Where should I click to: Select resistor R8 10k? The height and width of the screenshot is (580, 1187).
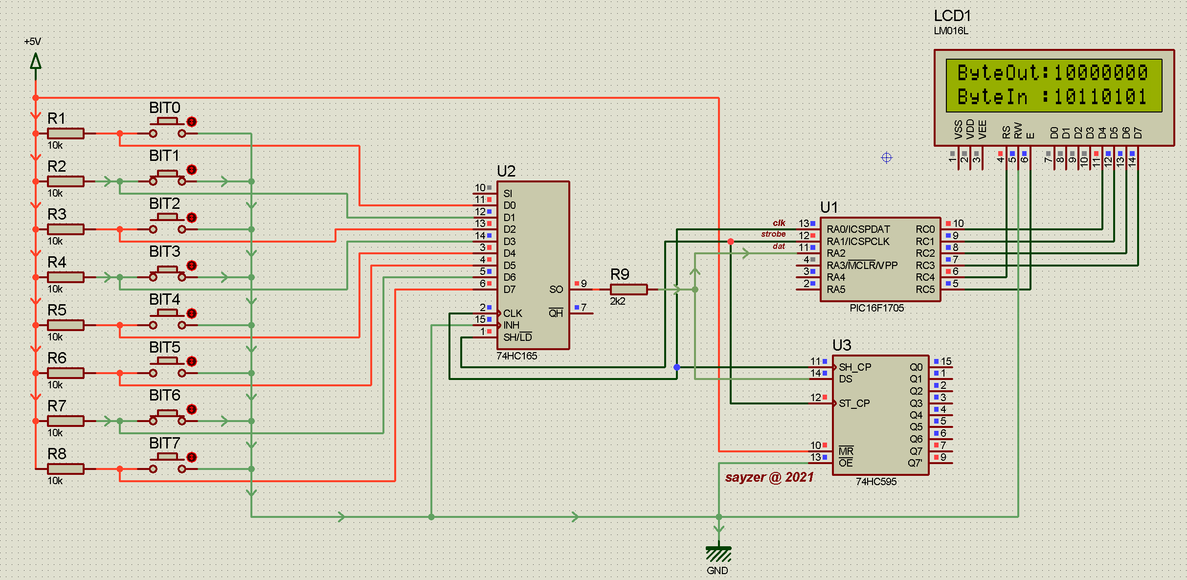(66, 469)
